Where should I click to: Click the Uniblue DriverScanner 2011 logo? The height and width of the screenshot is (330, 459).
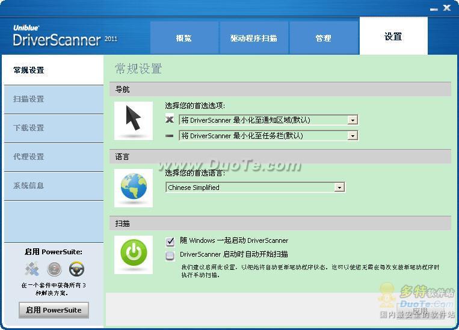point(65,35)
